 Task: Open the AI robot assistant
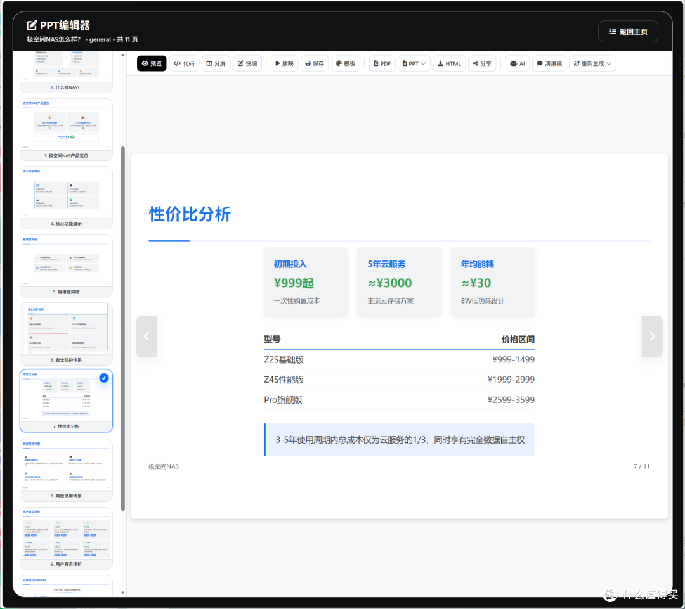(518, 63)
